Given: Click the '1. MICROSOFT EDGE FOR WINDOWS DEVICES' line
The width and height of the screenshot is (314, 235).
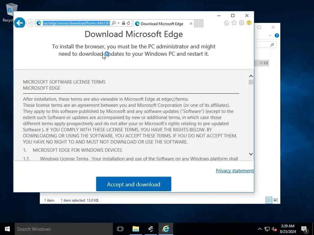Looking at the screenshot, I should pos(72,150).
